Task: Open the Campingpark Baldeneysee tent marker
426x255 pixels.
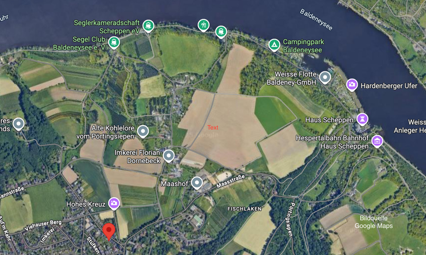Action: click(274, 44)
